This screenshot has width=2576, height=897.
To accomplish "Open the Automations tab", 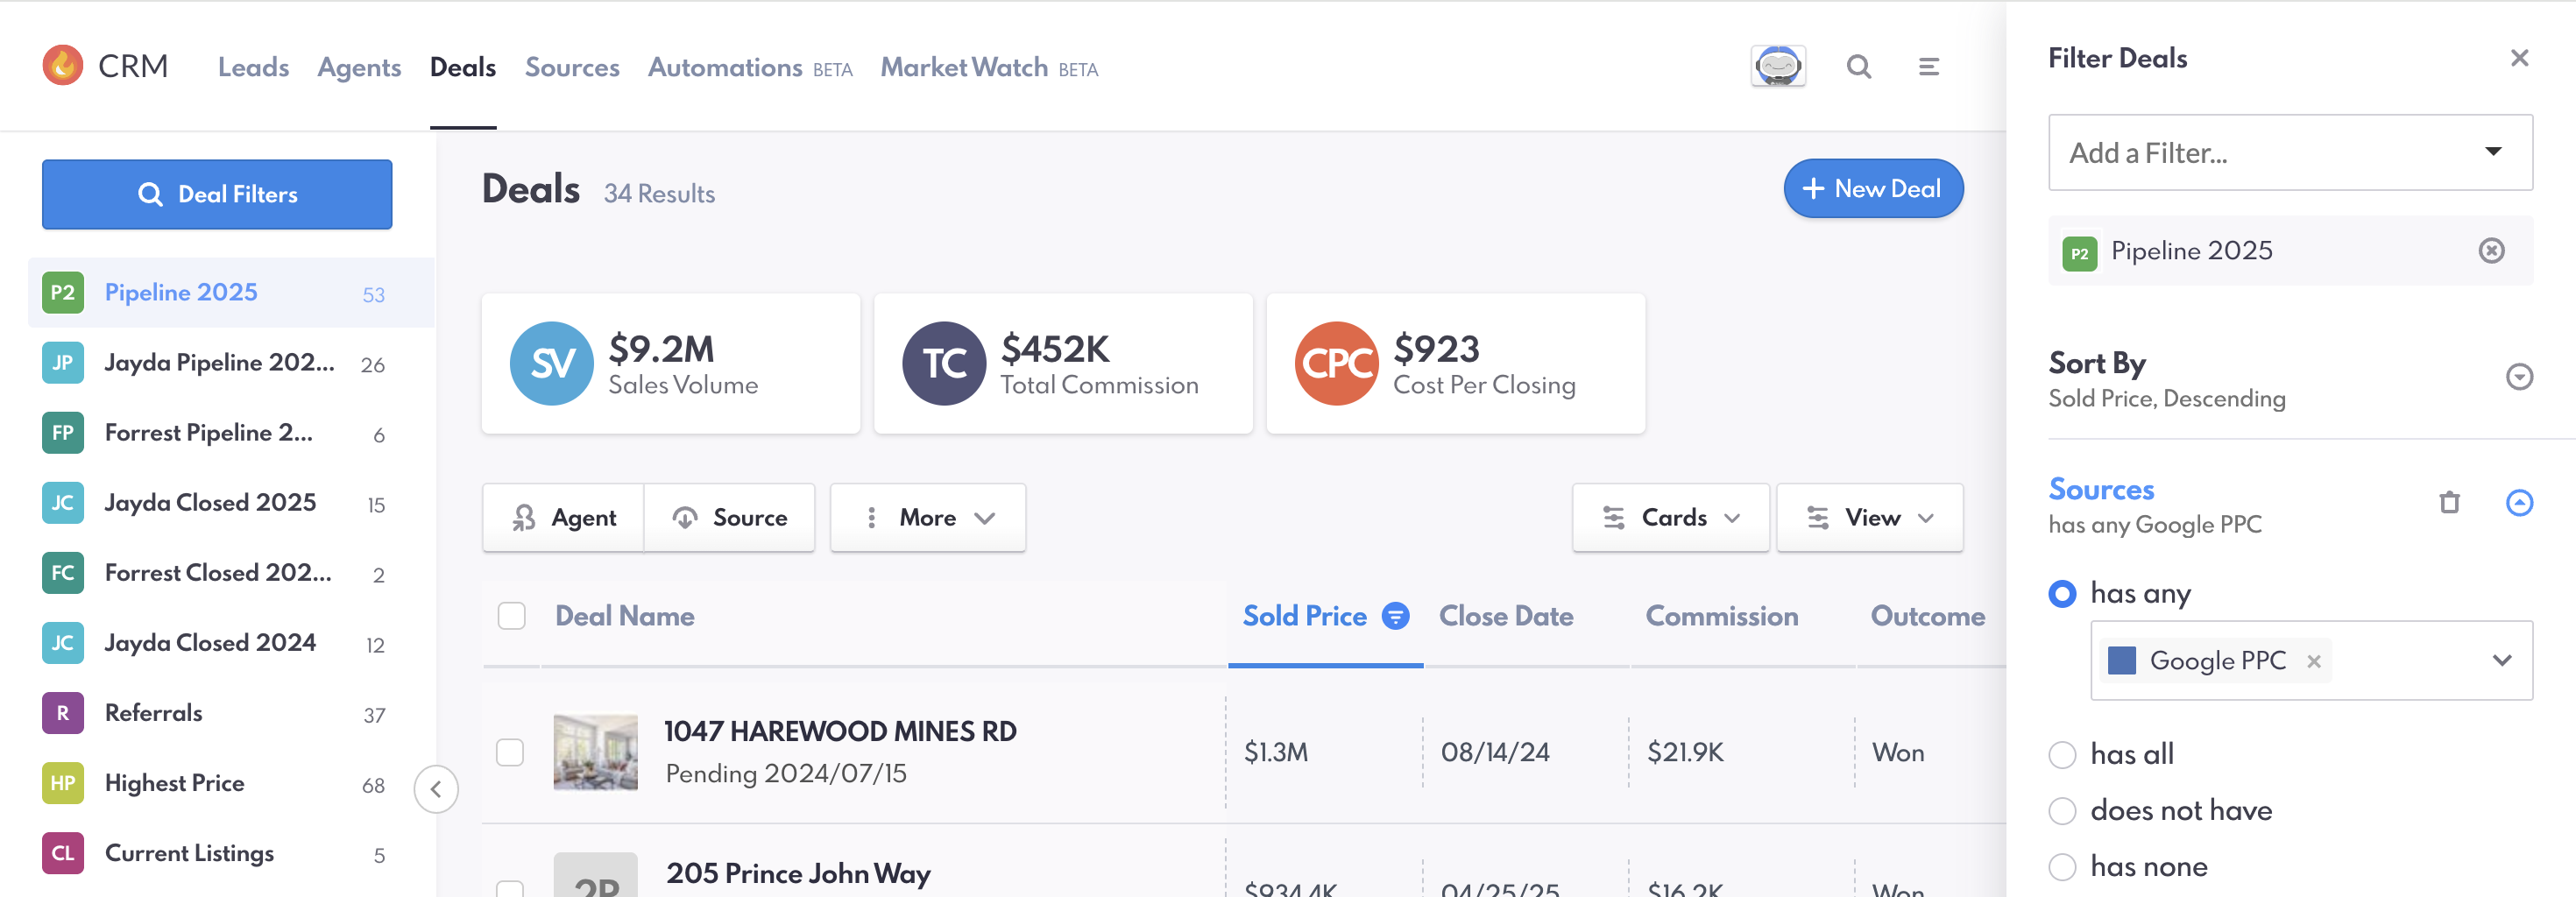I will (725, 67).
